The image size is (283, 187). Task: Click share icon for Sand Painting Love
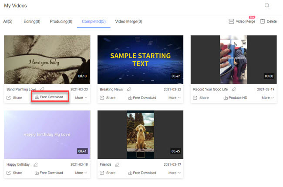pos(8,97)
